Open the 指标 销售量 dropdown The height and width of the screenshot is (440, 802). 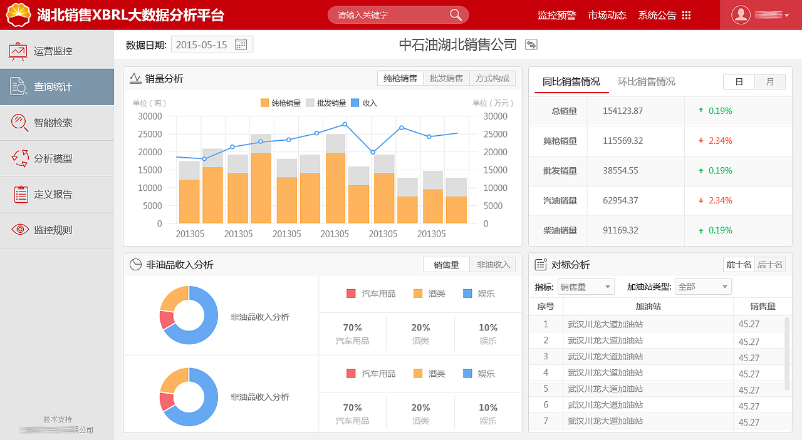point(586,287)
